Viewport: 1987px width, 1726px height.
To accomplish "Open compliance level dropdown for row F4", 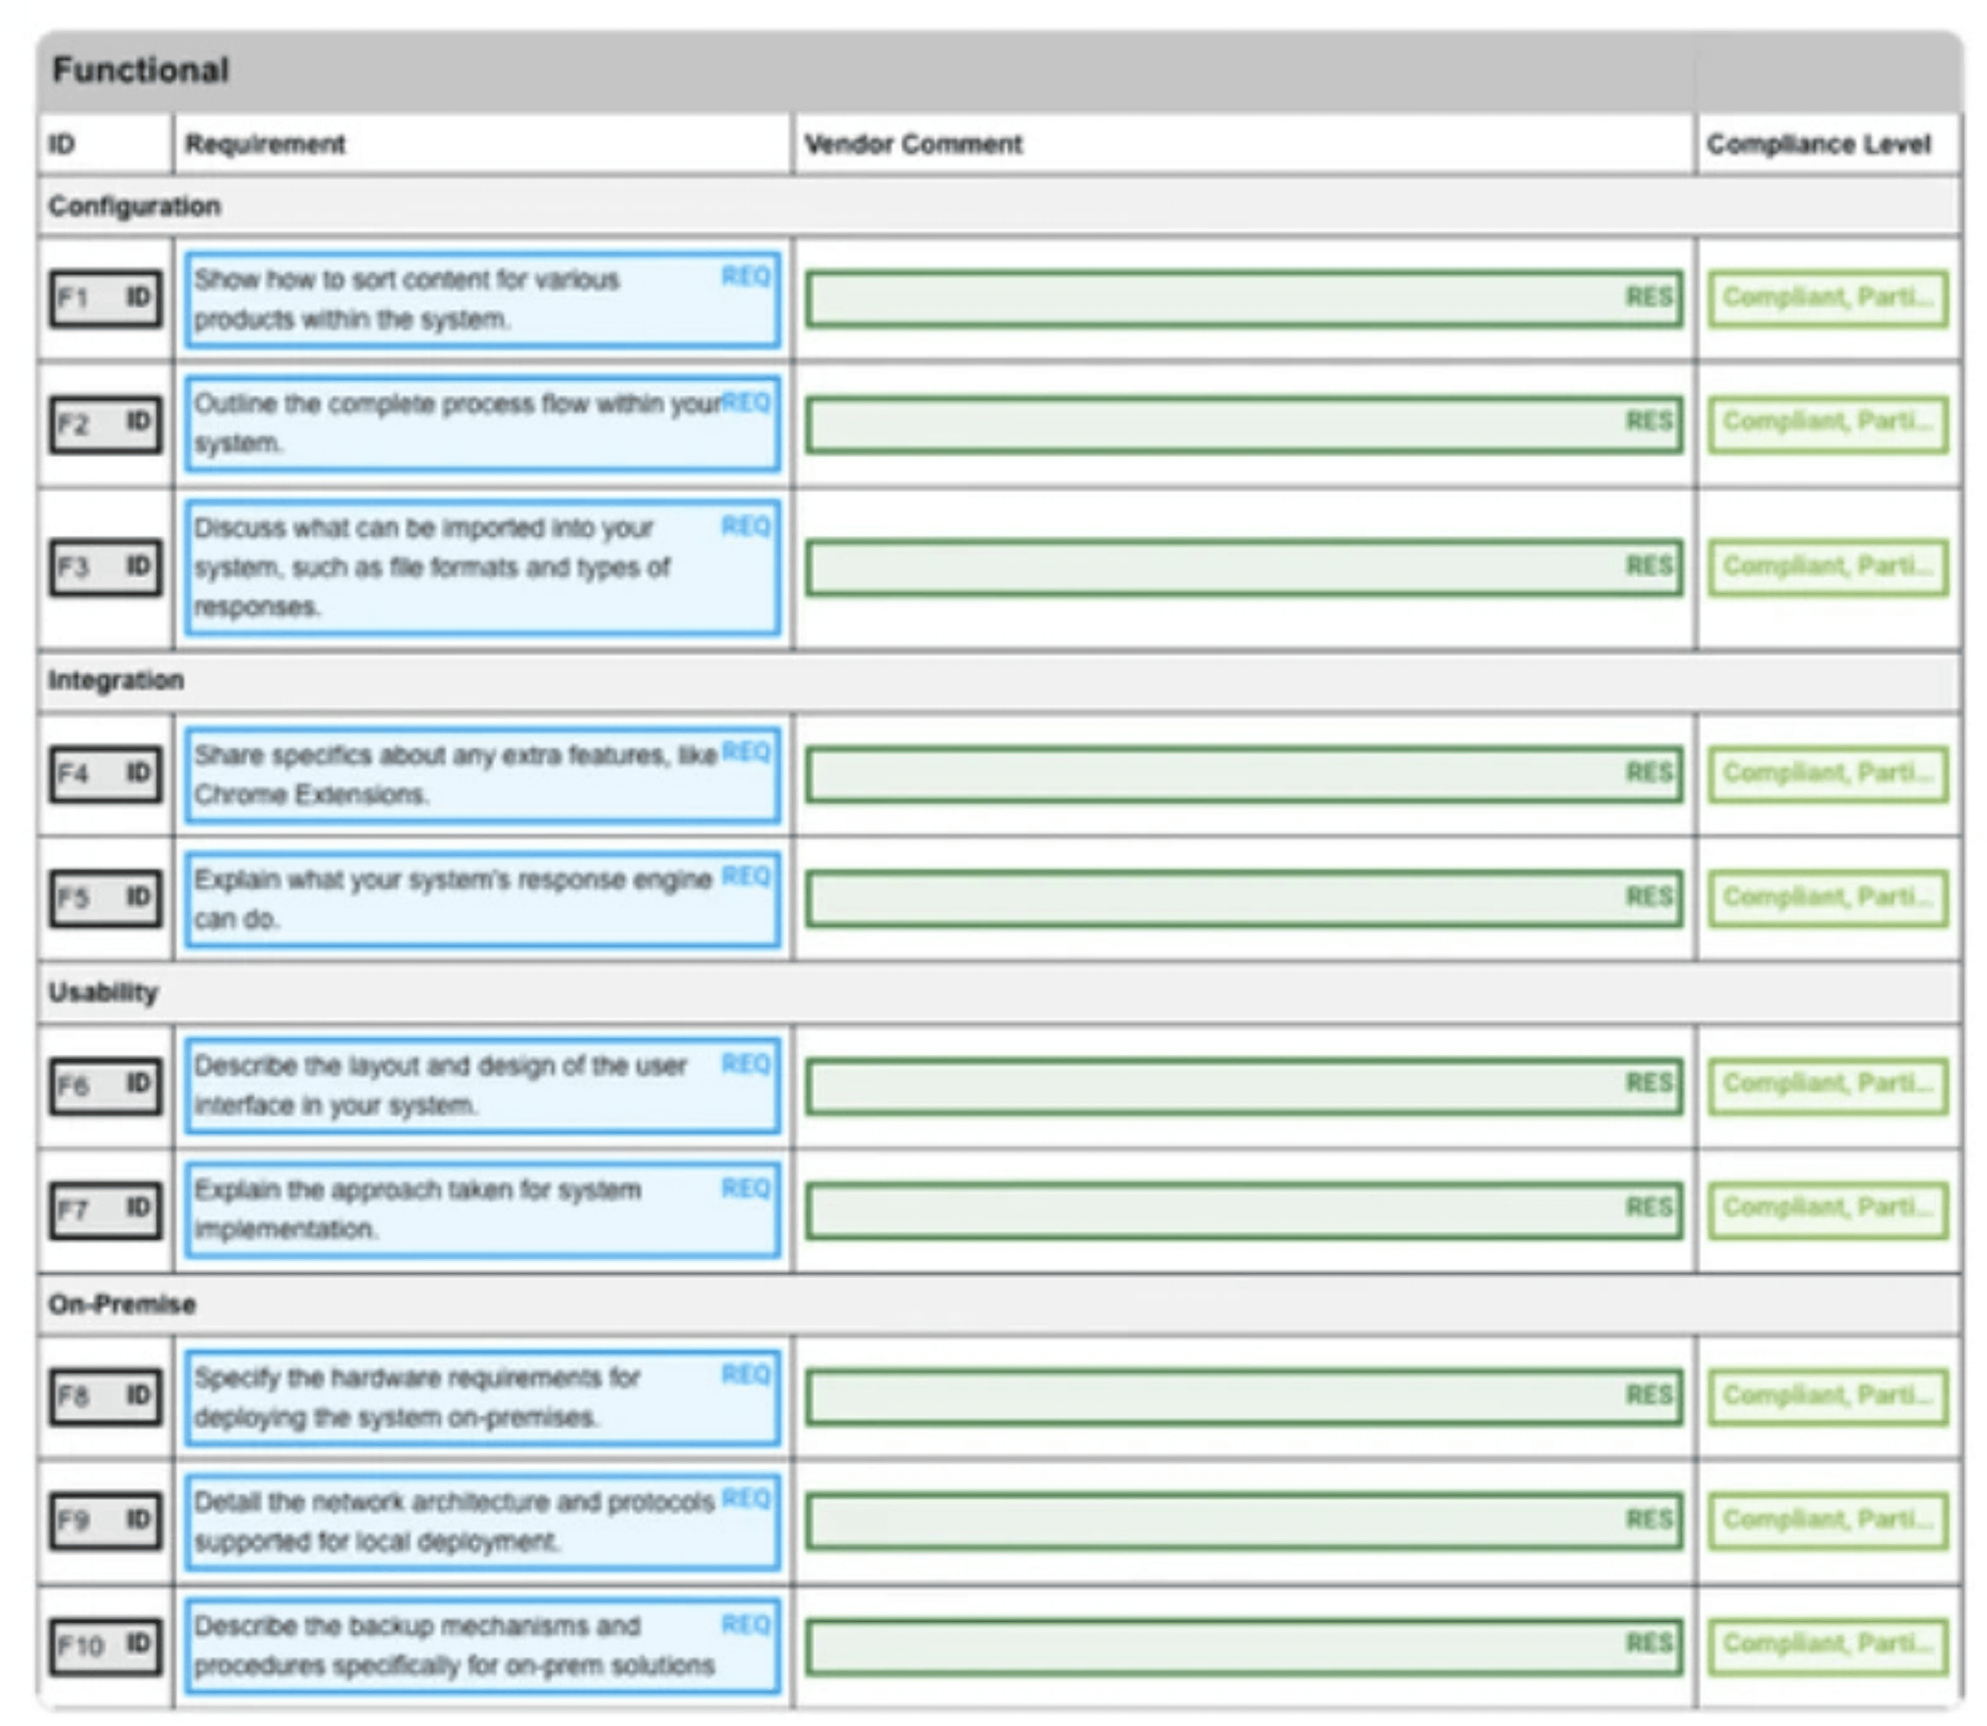I will 1827,774.
